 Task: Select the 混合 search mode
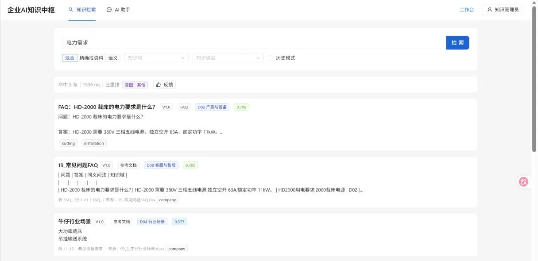point(70,58)
